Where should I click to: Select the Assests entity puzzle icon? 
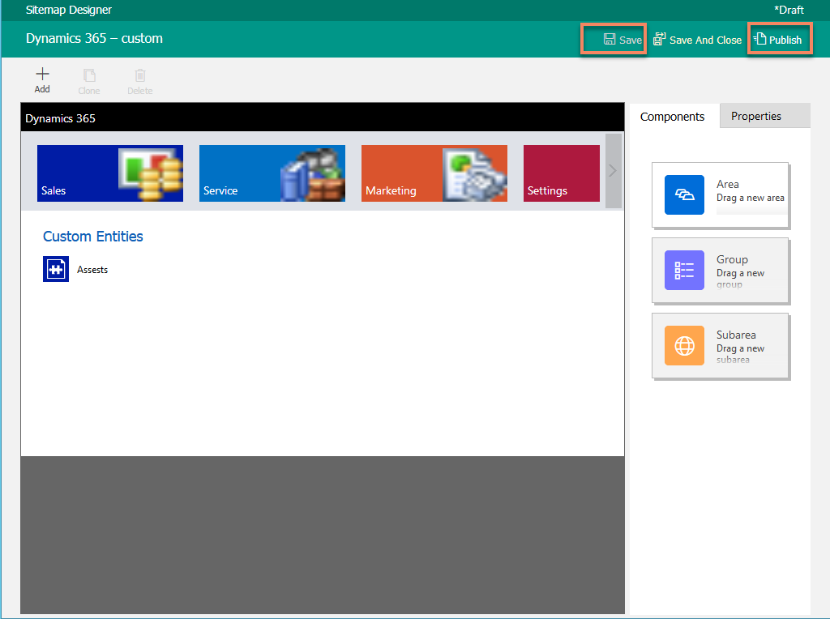(55, 268)
